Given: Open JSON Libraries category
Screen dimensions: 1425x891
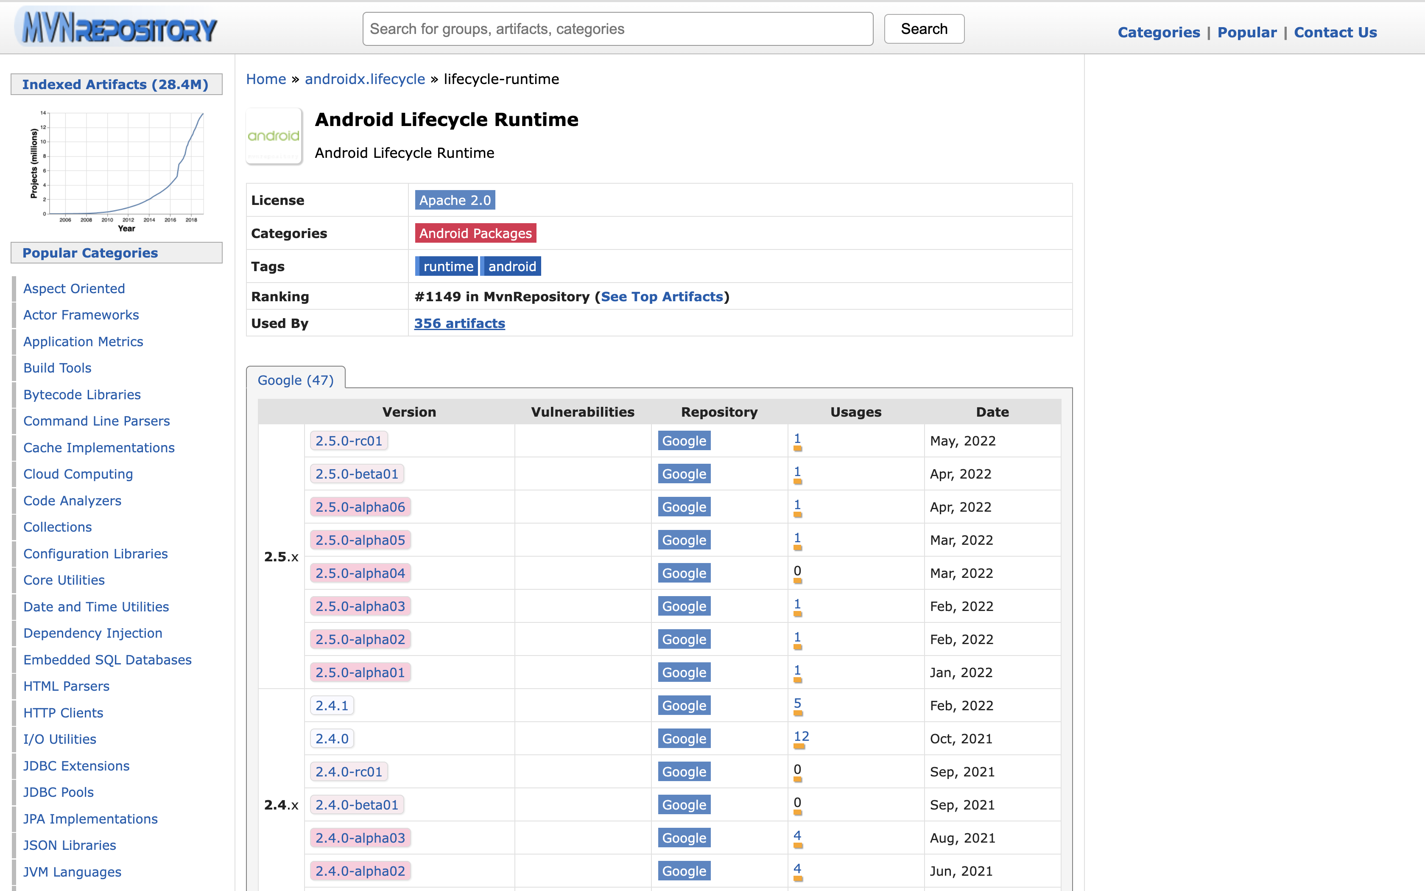Looking at the screenshot, I should tap(70, 846).
